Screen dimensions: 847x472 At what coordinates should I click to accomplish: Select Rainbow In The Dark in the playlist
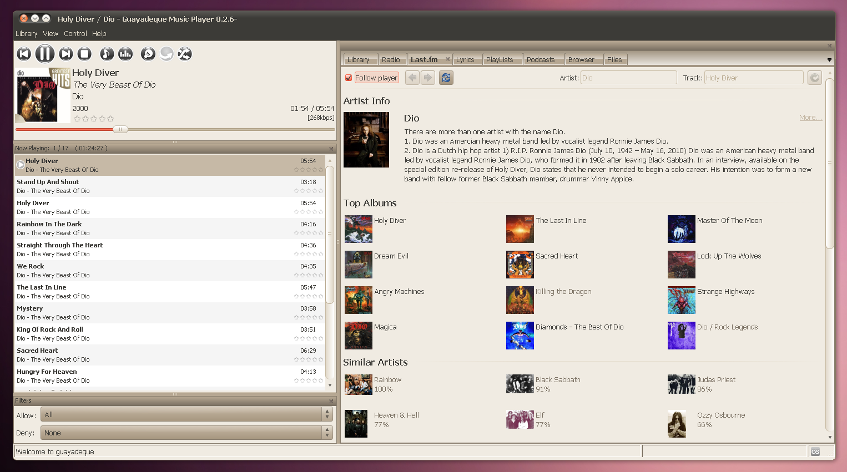click(170, 229)
